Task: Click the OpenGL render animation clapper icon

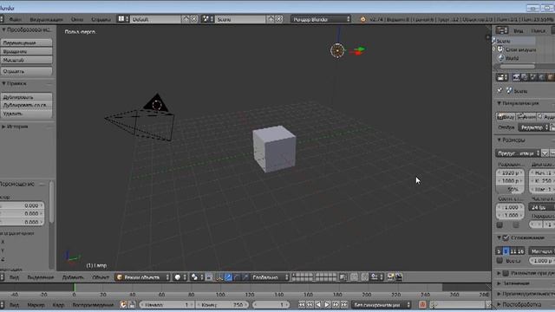Action: 399,277
